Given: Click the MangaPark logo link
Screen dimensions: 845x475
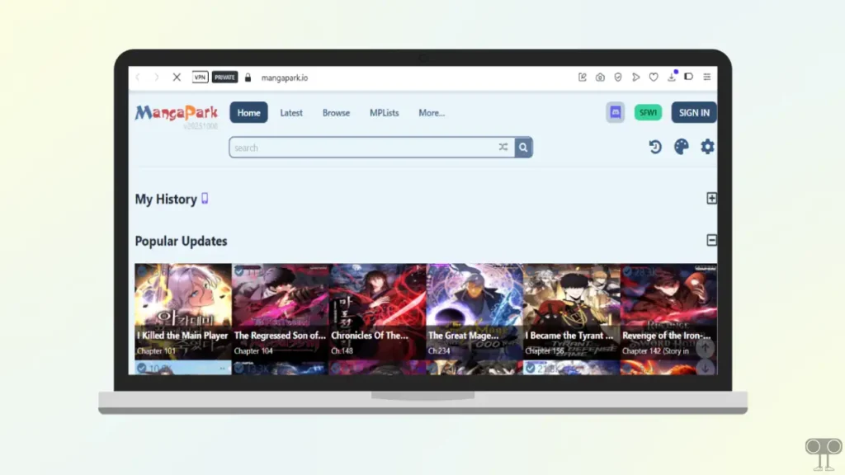Looking at the screenshot, I should pyautogui.click(x=176, y=112).
